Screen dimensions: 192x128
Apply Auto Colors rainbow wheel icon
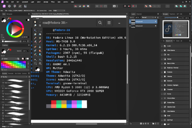click(x=84, y=6)
